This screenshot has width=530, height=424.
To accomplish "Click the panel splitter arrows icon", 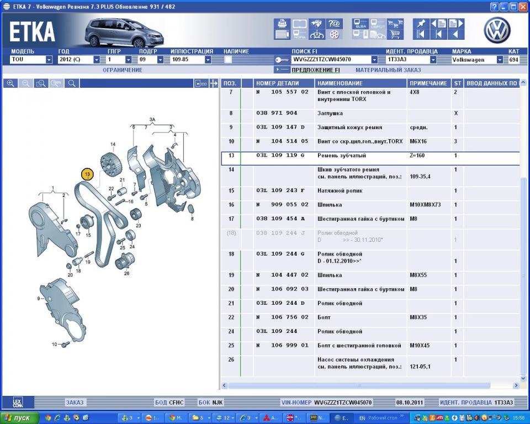I will coord(214,83).
